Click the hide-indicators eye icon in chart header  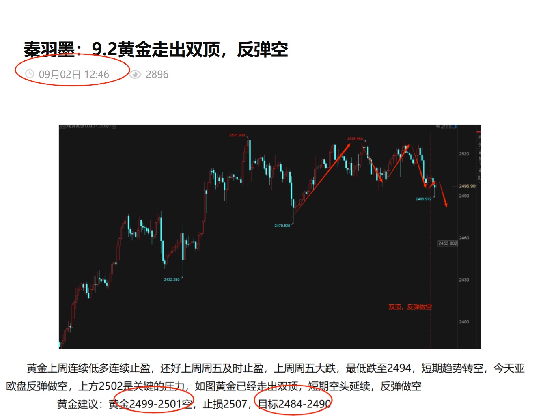[x=438, y=126]
